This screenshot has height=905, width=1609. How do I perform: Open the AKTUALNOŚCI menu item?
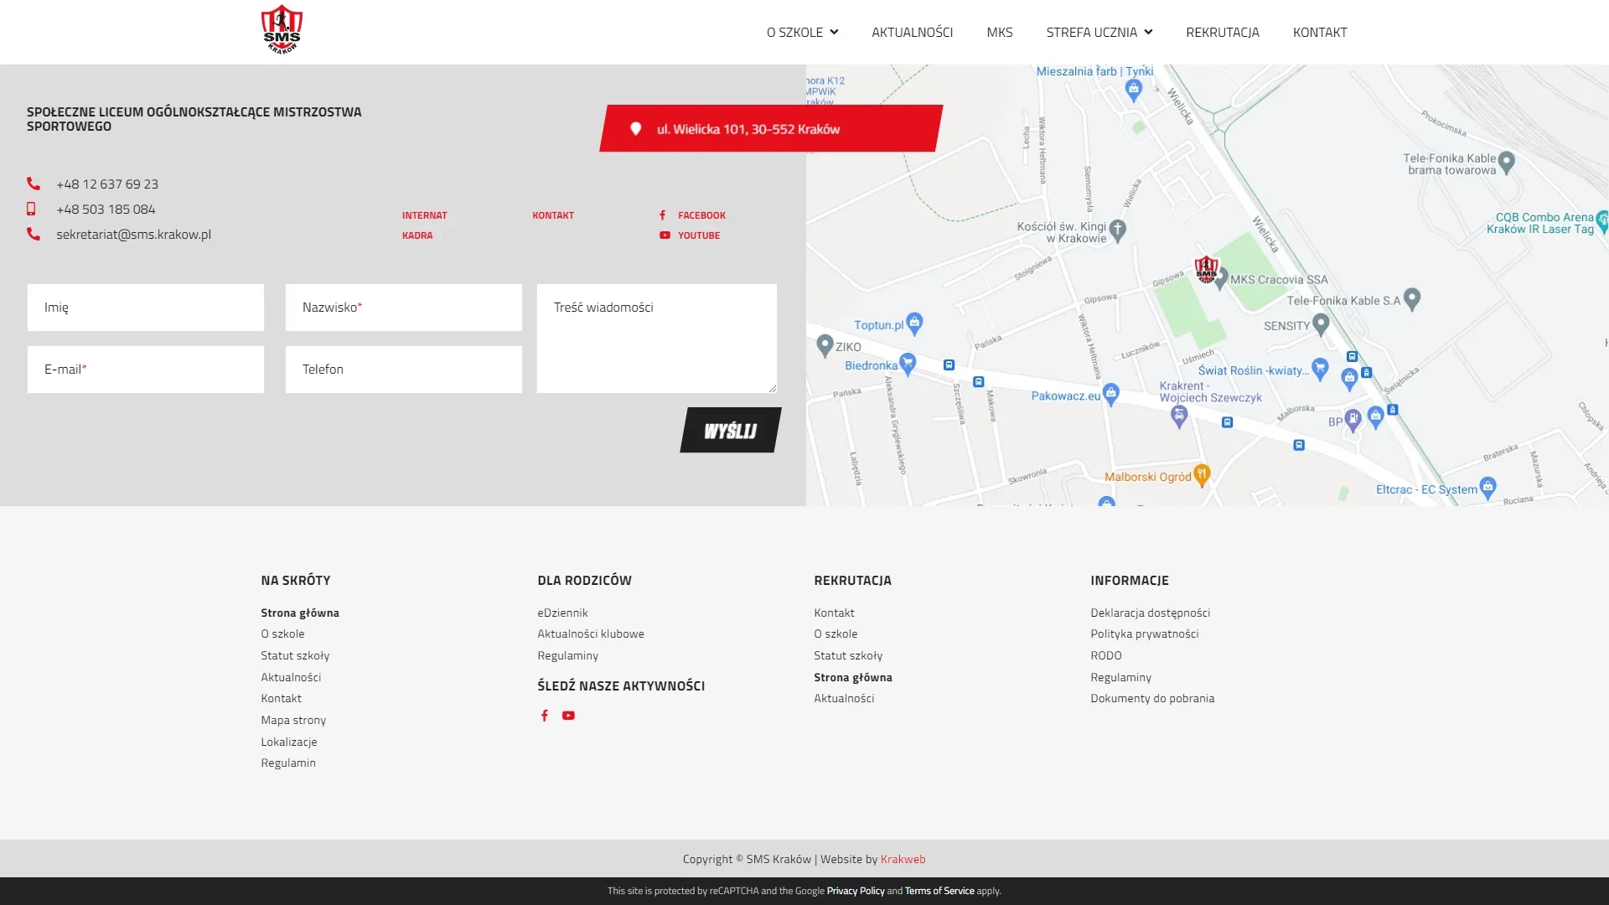[x=912, y=32]
